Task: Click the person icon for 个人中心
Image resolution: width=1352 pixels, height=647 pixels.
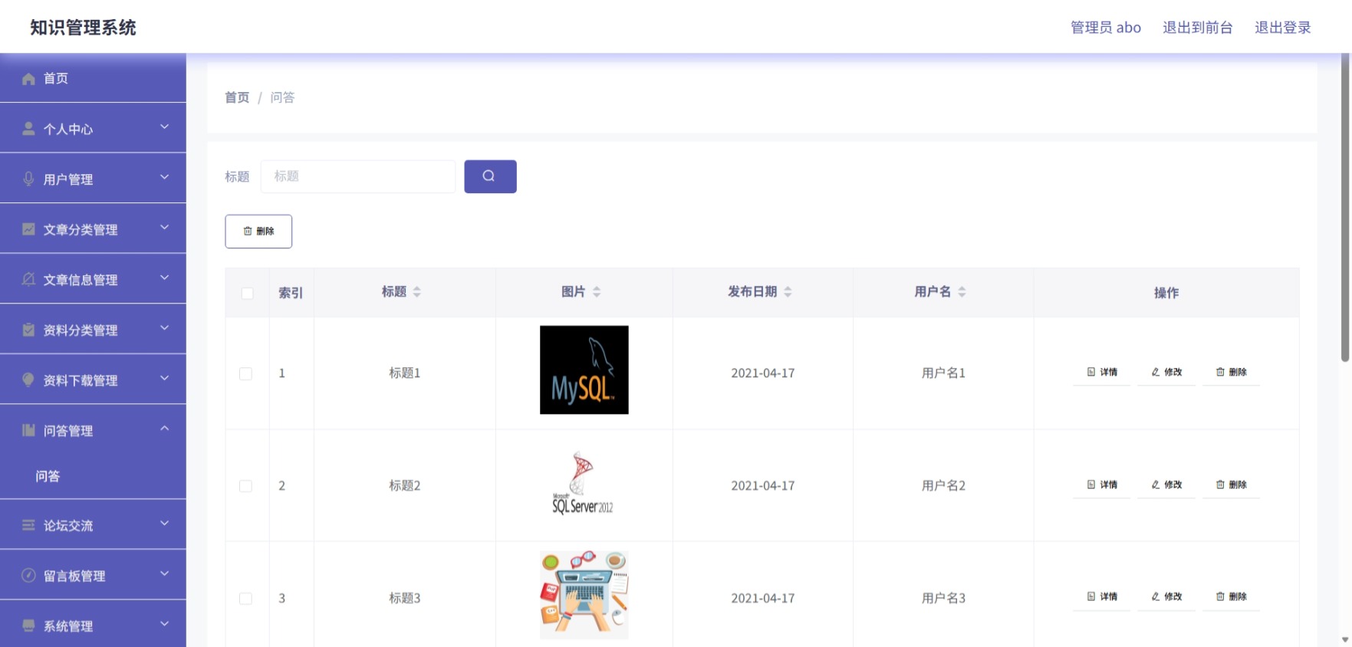Action: coord(28,129)
